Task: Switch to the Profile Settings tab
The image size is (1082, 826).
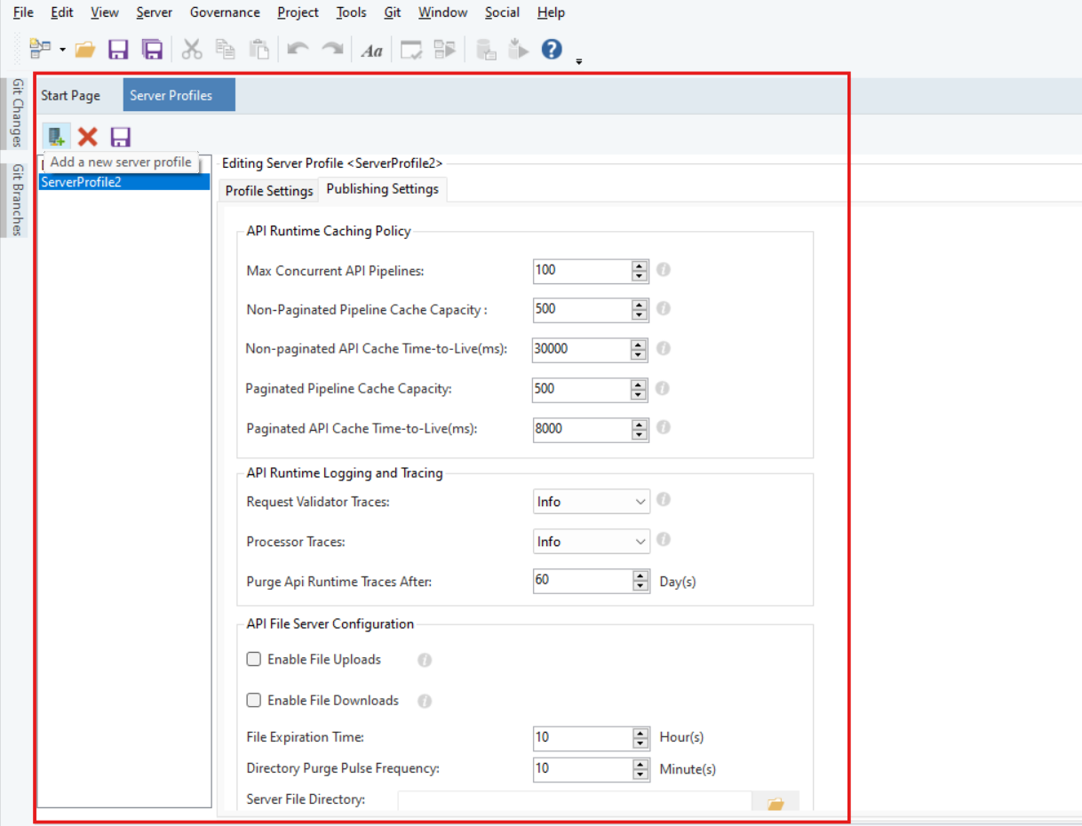Action: [268, 191]
